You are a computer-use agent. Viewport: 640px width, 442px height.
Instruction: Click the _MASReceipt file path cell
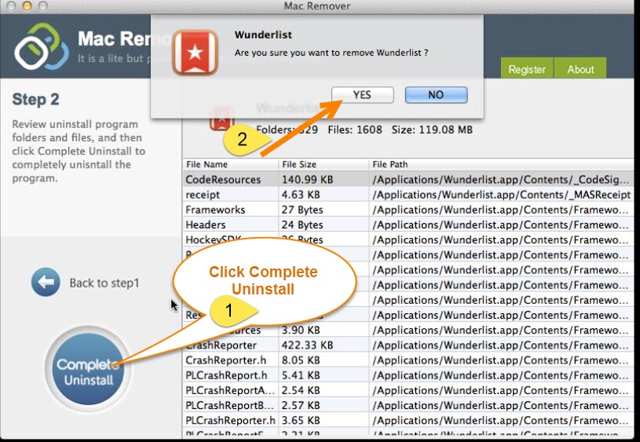(502, 195)
